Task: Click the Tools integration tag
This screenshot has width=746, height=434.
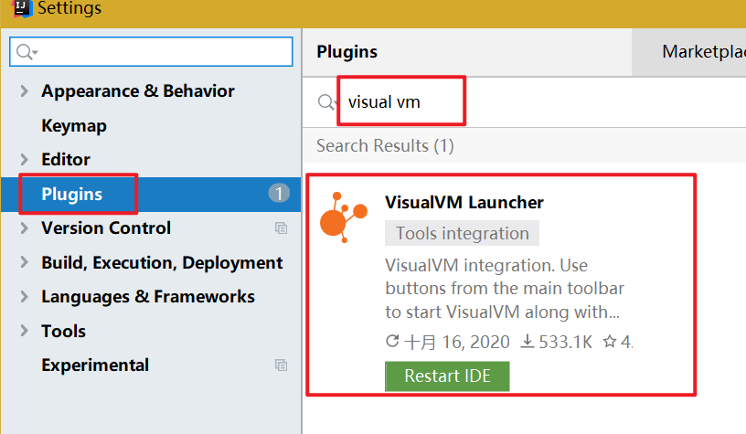Action: [x=462, y=233]
